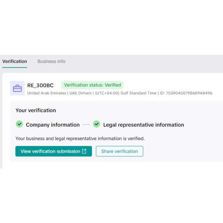Click the purple briefcase business icon

[x=17, y=88]
